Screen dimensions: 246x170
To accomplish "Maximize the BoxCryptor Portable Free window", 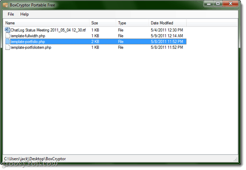I will coord(218,3).
